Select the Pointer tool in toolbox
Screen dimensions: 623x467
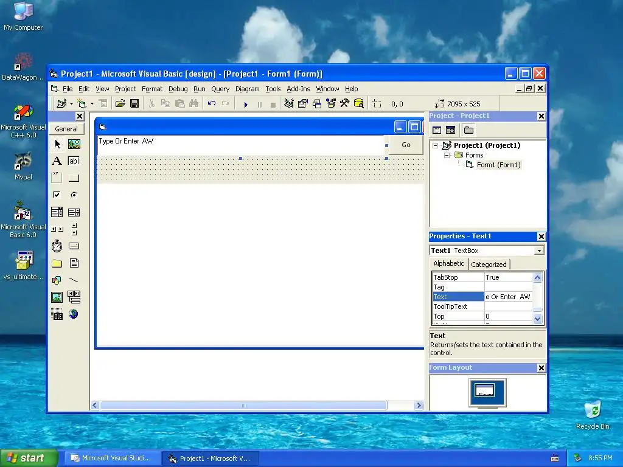[57, 144]
